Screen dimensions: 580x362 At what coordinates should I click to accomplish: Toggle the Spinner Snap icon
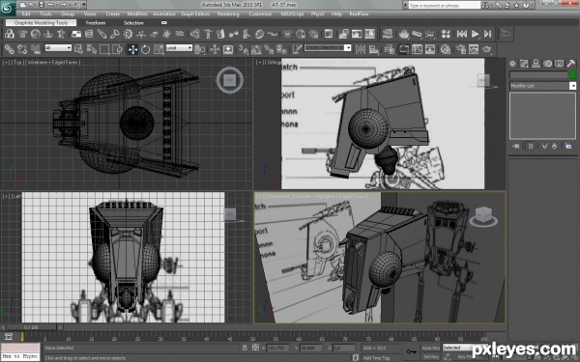coord(281,49)
